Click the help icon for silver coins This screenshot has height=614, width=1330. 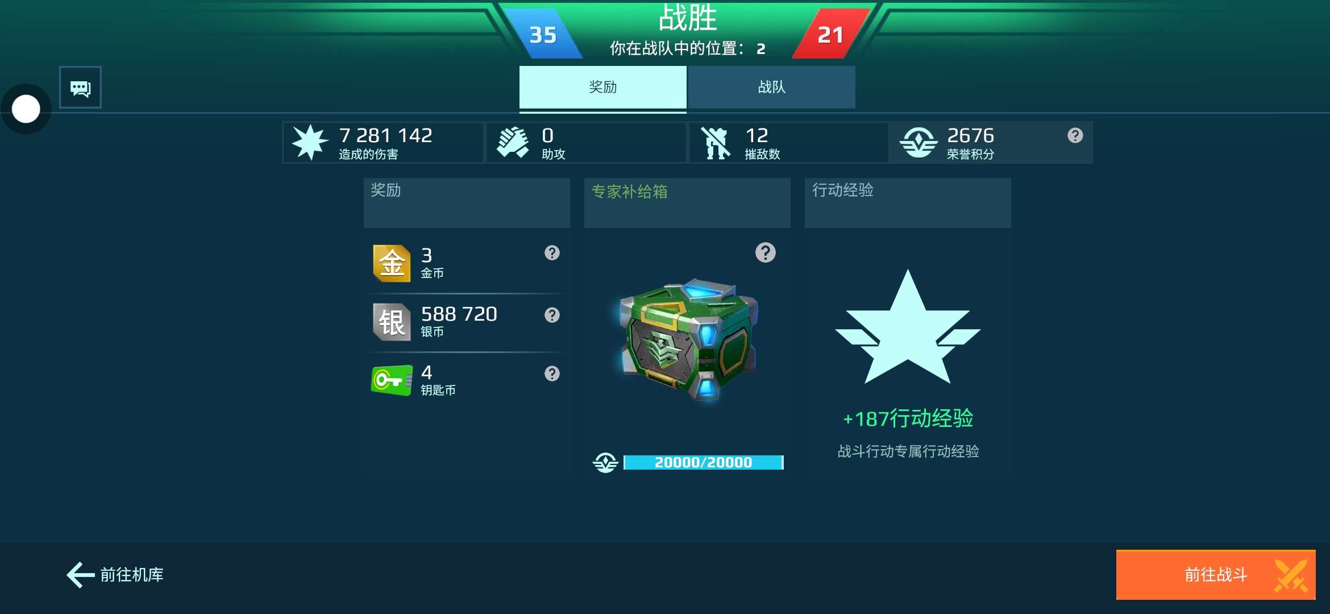click(x=552, y=315)
